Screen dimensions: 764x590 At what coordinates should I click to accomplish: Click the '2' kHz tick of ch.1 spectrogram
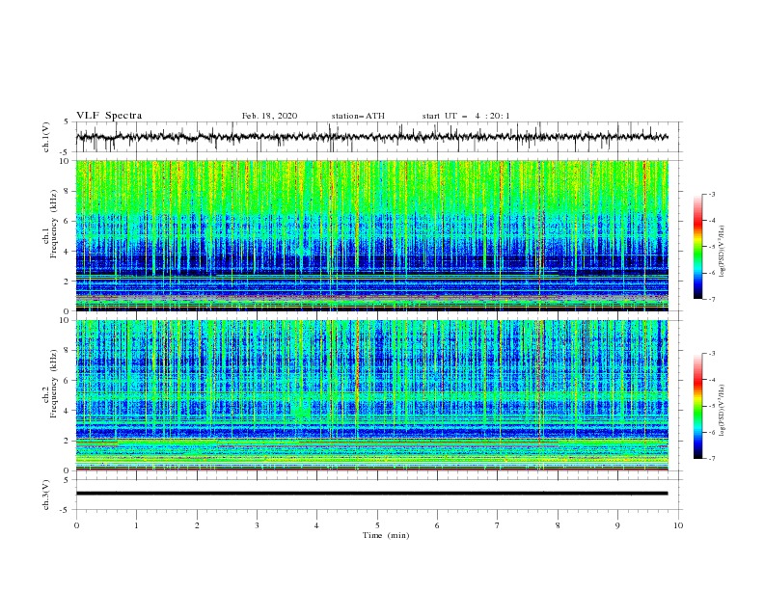point(68,281)
